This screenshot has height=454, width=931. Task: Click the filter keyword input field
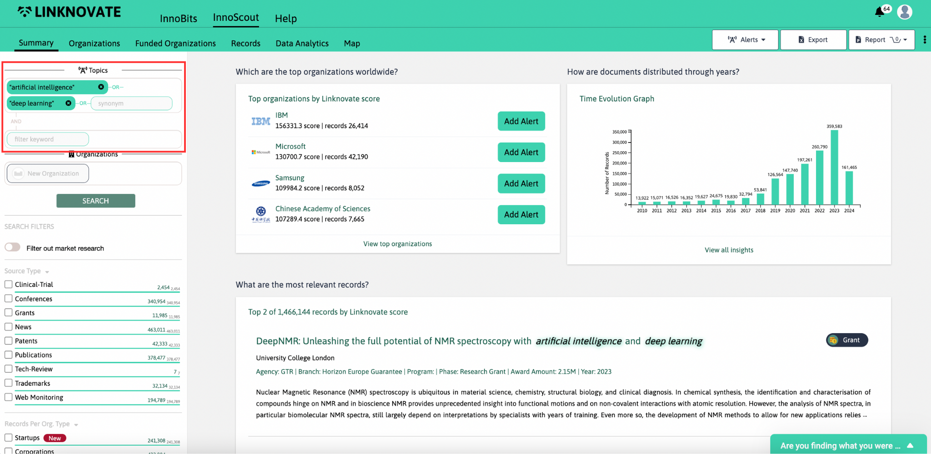pos(48,139)
